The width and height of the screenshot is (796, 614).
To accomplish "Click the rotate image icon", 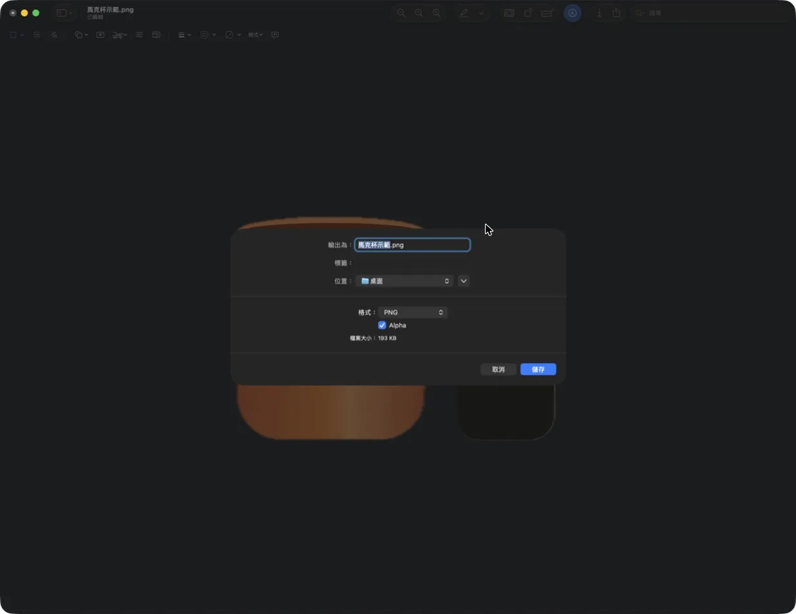I will [x=528, y=13].
